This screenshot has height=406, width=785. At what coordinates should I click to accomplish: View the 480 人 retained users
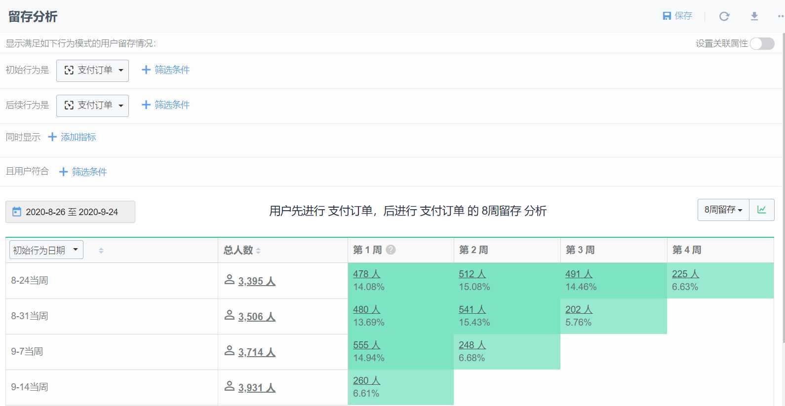click(366, 309)
